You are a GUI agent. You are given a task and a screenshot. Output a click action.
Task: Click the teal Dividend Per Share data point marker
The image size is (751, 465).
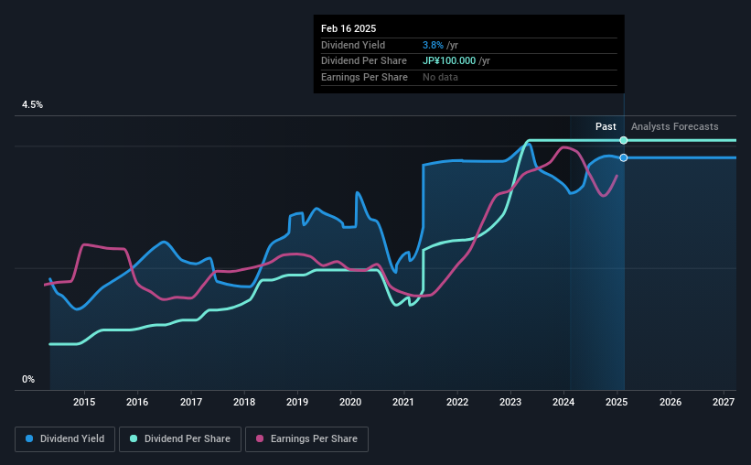point(624,140)
